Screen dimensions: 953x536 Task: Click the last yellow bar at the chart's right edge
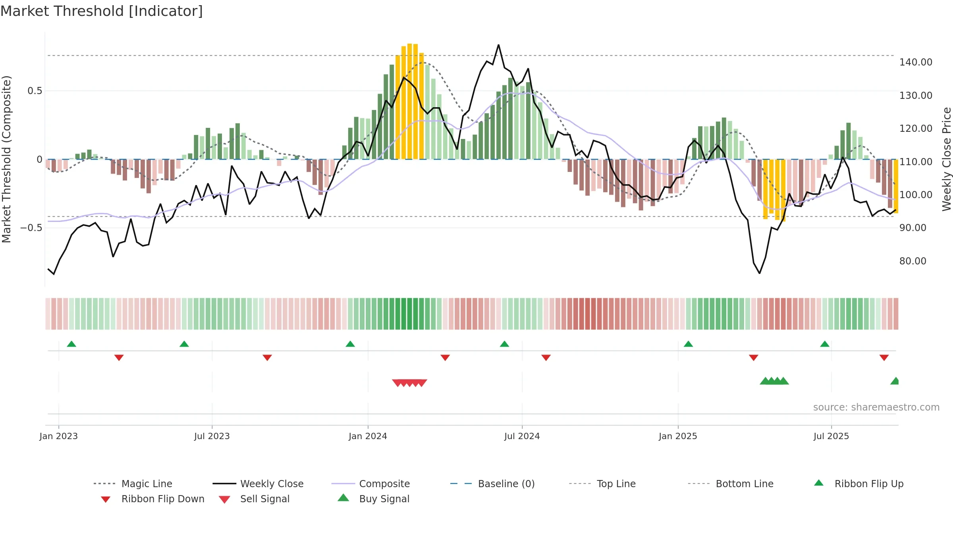pyautogui.click(x=896, y=186)
